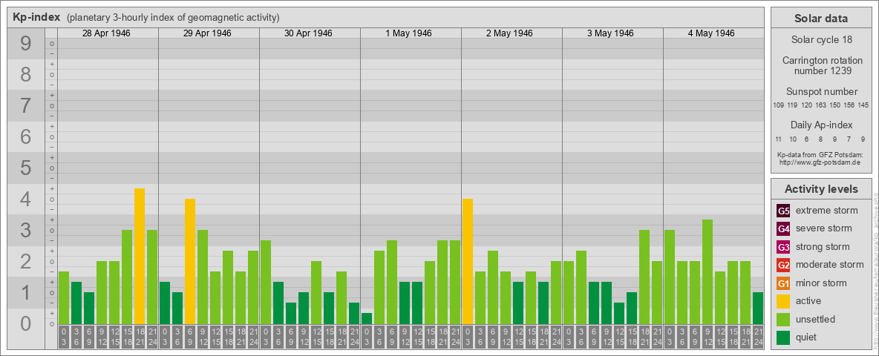Click the 1 May 12-15 time label box

click(x=417, y=337)
